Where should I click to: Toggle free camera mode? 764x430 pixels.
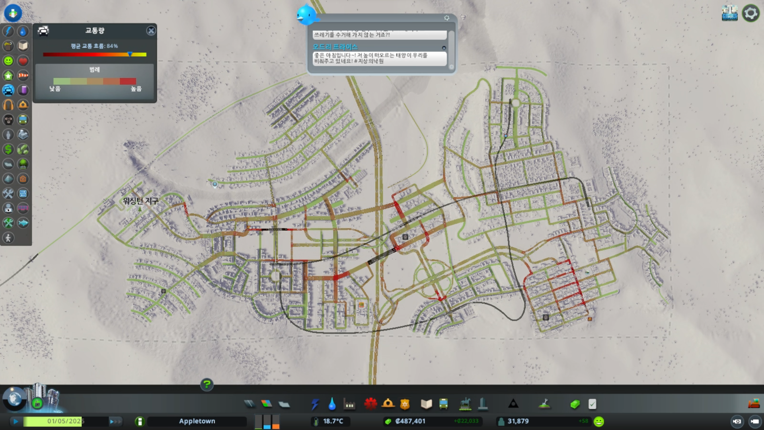click(754, 421)
